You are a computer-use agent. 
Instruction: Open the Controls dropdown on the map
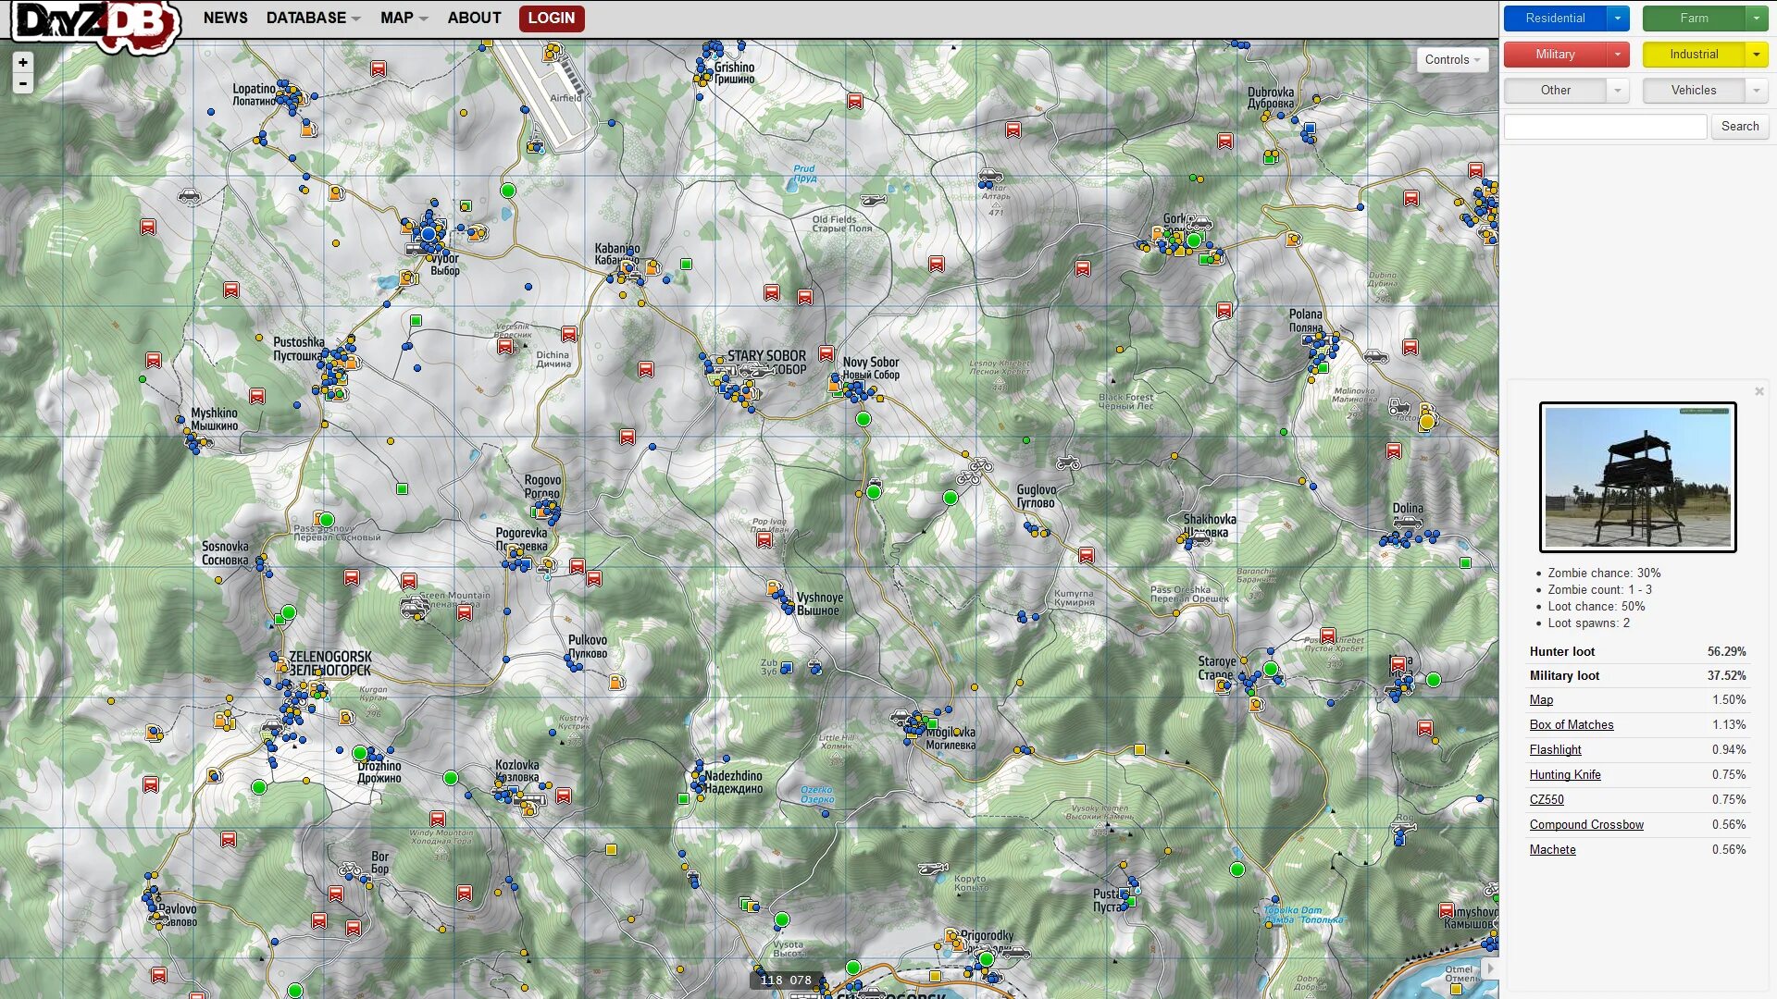point(1452,59)
